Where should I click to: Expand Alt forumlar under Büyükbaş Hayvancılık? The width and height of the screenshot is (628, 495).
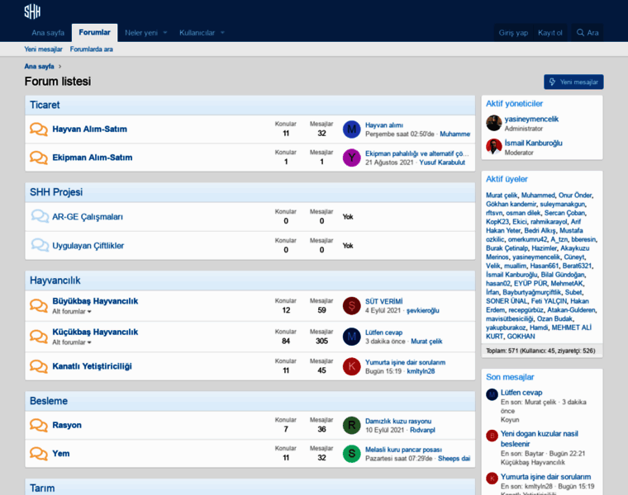[72, 312]
